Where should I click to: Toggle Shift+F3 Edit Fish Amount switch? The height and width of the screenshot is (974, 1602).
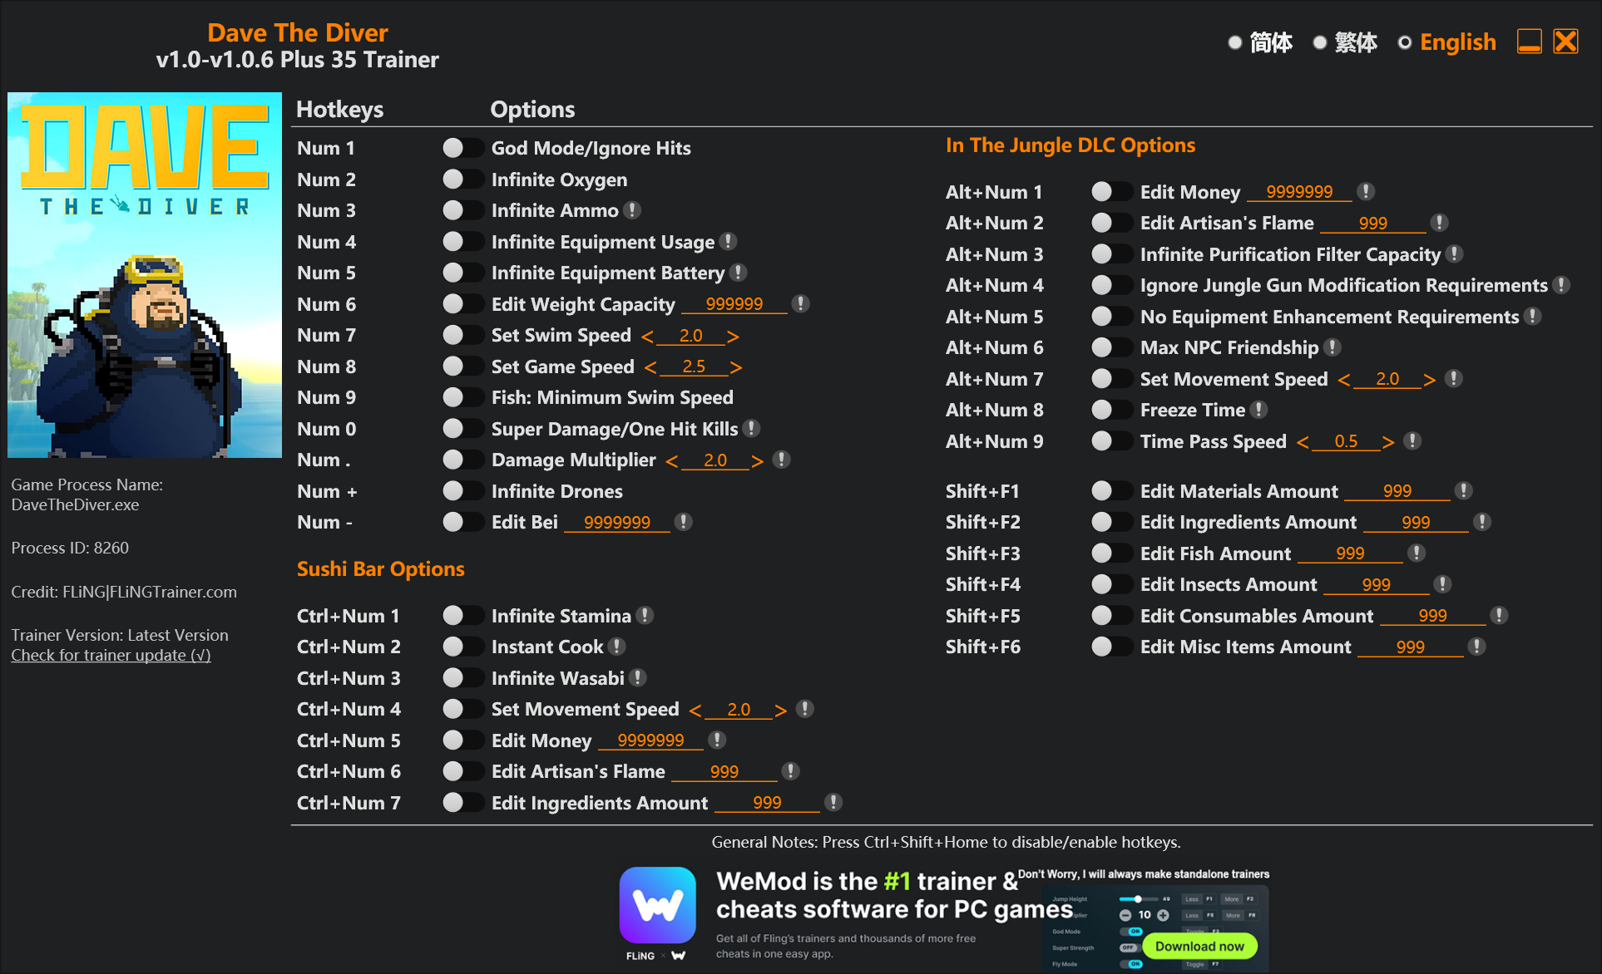point(1111,553)
